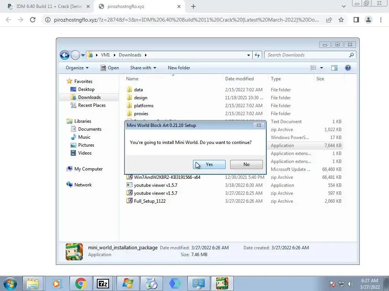Viewport: 389px width, 291px height.
Task: Open Chrome three-dot menu
Action: click(381, 20)
